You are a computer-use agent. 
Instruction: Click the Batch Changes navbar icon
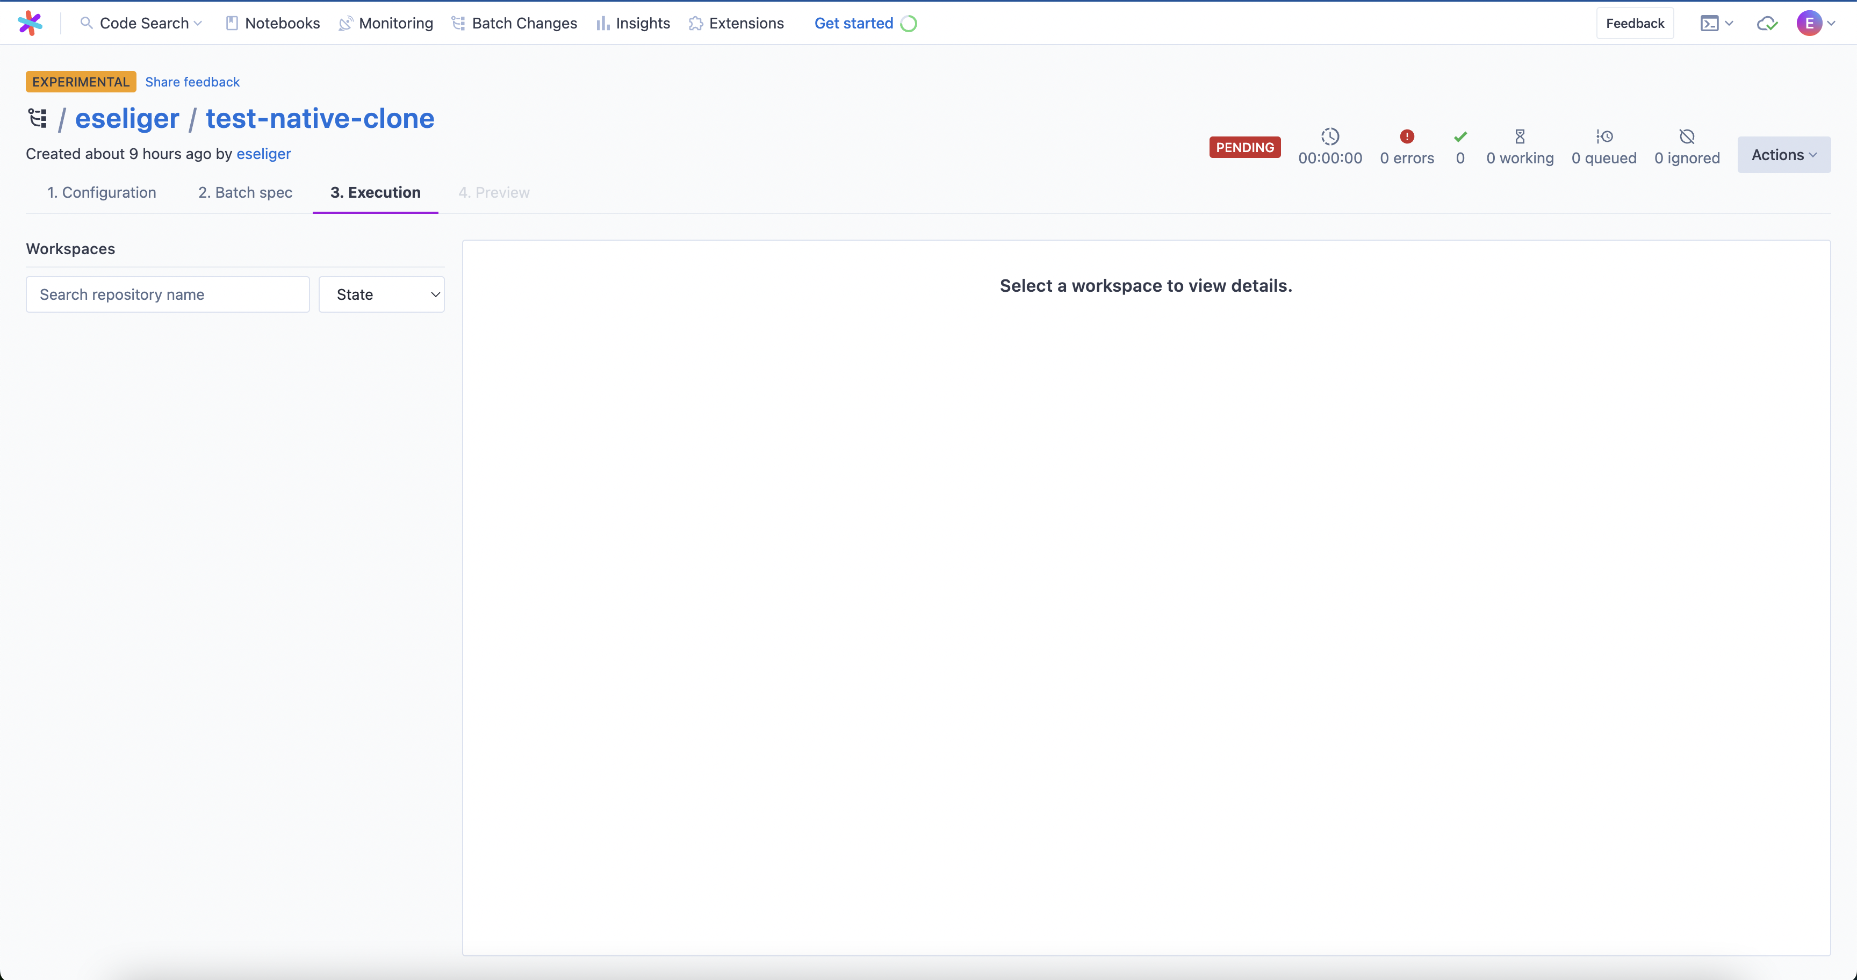tap(458, 23)
